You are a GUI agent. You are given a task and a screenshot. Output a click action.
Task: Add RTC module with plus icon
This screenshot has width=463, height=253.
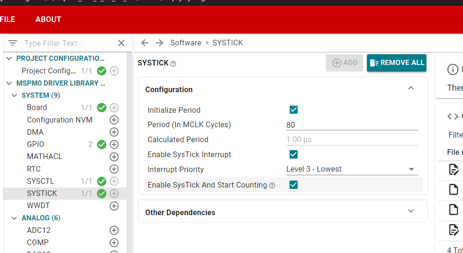[114, 169]
